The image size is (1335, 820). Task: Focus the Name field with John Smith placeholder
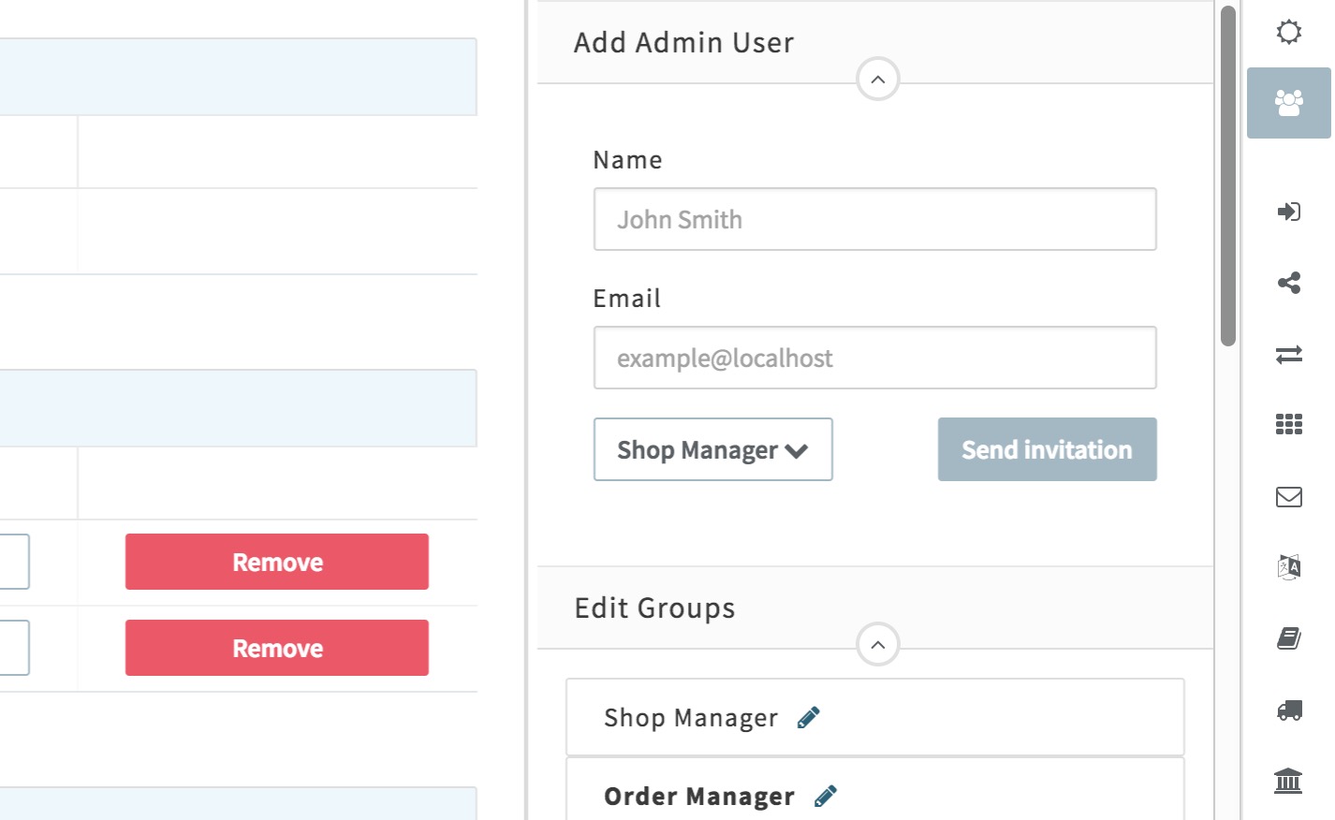pyautogui.click(x=874, y=220)
